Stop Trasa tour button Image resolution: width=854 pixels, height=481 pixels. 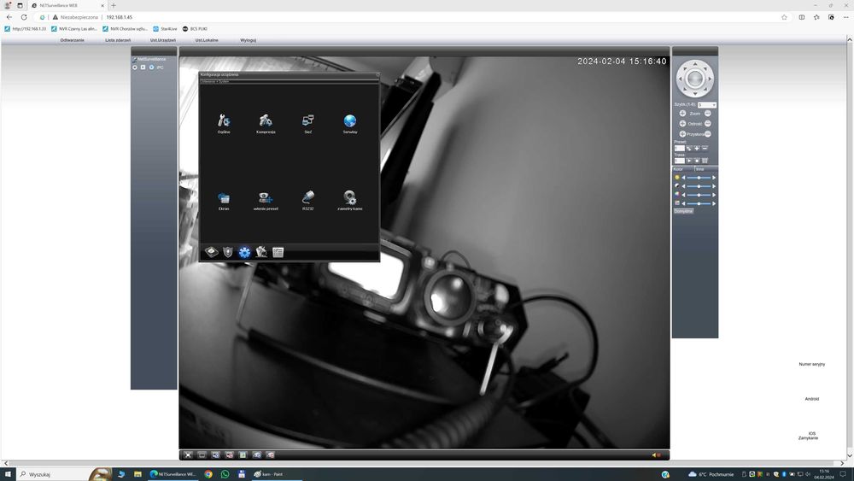[x=697, y=161]
